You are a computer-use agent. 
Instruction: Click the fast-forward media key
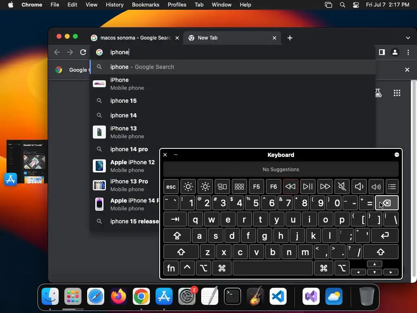(325, 187)
